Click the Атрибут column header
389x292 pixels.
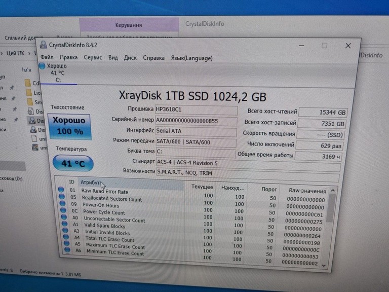pyautogui.click(x=132, y=182)
